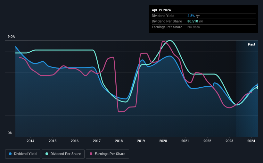Click the €0.510 dividend per share value
The width and height of the screenshot is (263, 163).
193,21
